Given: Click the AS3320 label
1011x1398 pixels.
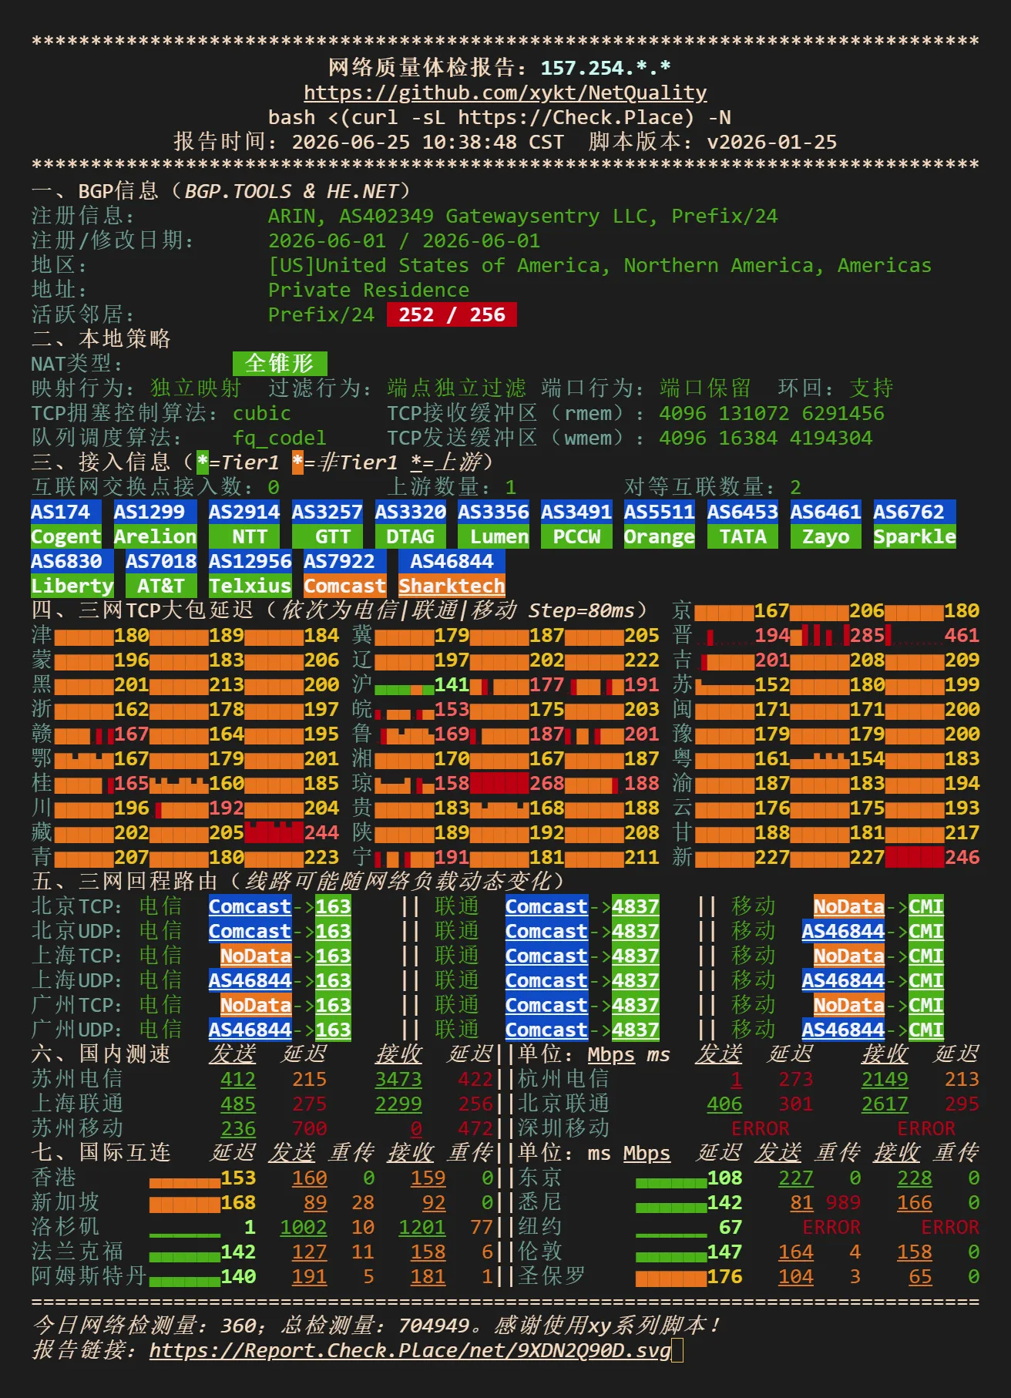Looking at the screenshot, I should pos(411,512).
